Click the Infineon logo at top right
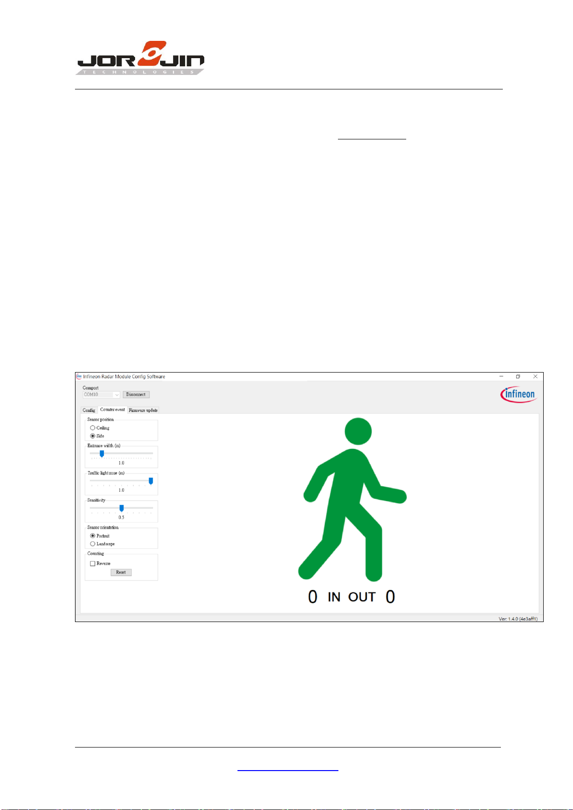The image size is (573, 810). pos(519,395)
